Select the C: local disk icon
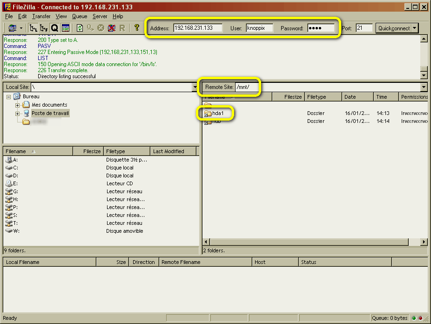Screen dimensions: 431x324 point(9,168)
